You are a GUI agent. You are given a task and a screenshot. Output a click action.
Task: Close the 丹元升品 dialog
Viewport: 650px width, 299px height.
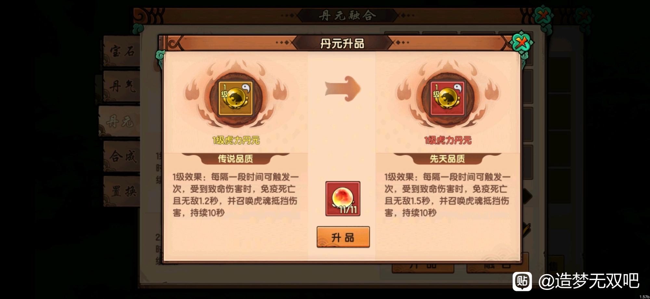point(521,42)
